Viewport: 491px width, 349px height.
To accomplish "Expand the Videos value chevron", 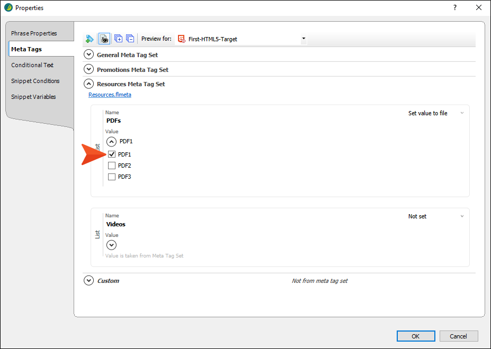I will [x=111, y=245].
